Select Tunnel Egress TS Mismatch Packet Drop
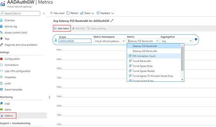The image size is (216, 127). 154,76
